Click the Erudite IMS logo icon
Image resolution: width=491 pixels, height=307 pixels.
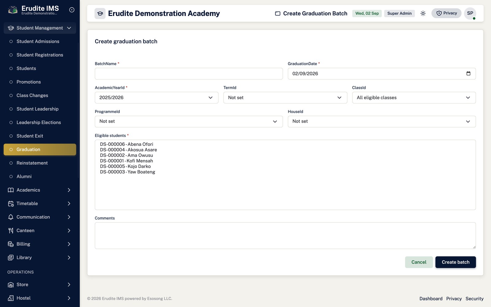(13, 10)
